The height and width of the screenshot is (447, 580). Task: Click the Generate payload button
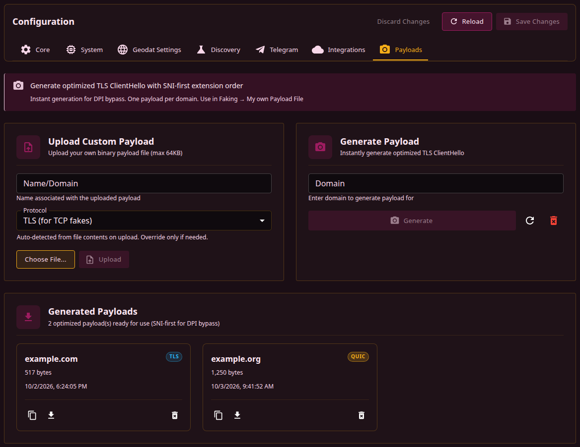click(412, 221)
